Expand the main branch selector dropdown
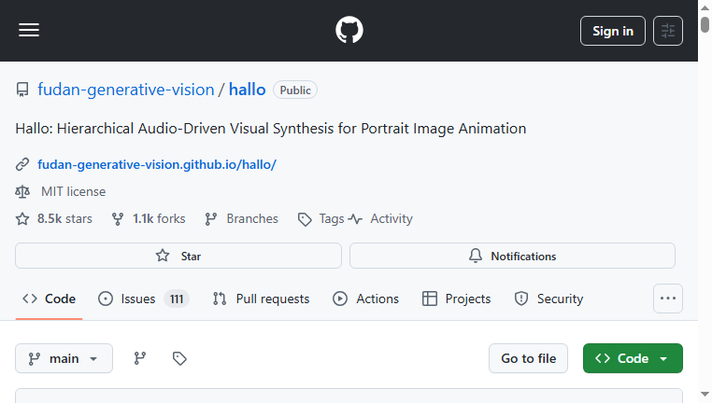 click(x=64, y=358)
